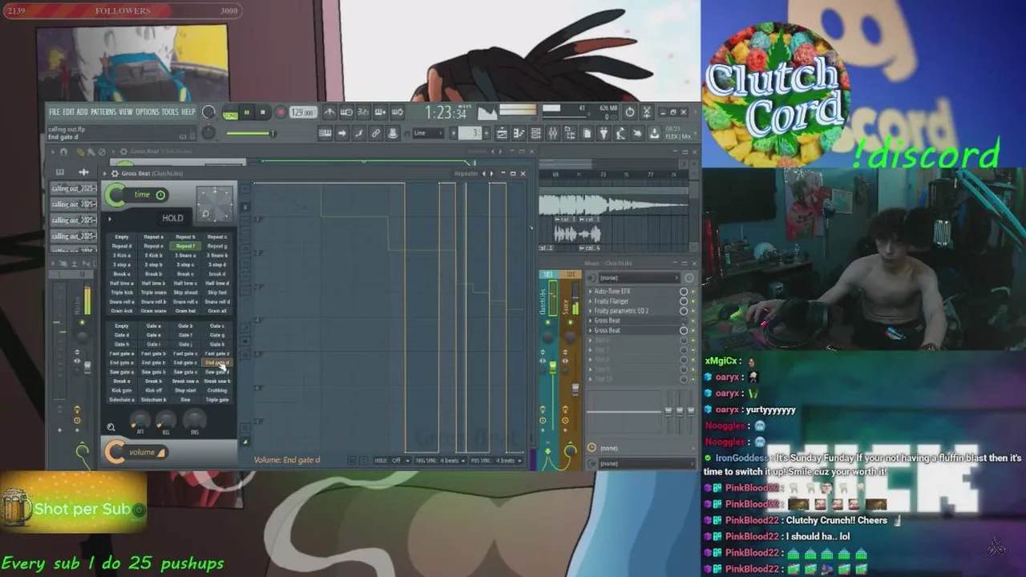Click the tempo field showing 129.000
Viewport: 1026px width, 577px height.
click(302, 113)
